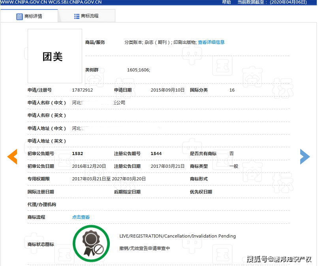Select the LIVE/REGISTRATION status text
Image resolution: width=318 pixels, height=266 pixels.
(x=177, y=236)
